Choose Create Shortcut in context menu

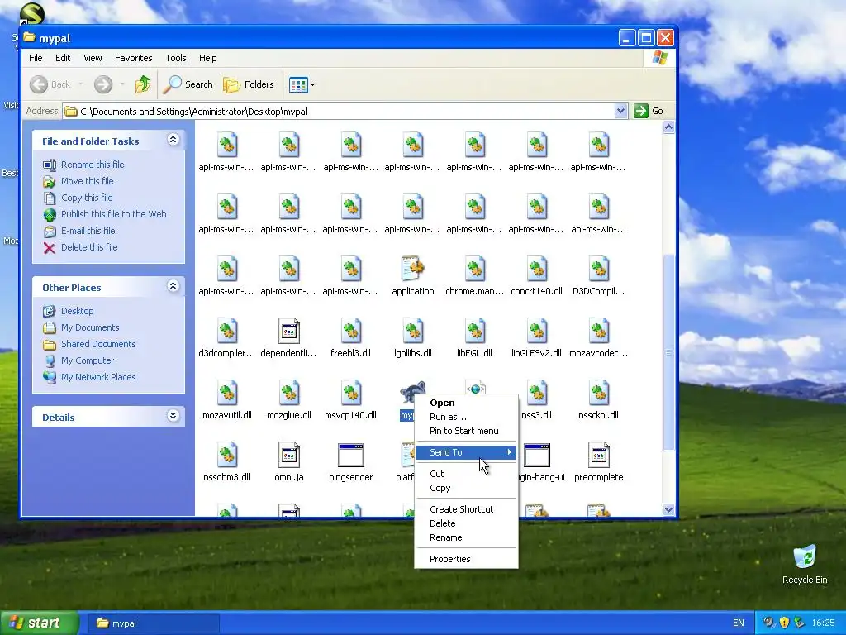tap(466, 509)
